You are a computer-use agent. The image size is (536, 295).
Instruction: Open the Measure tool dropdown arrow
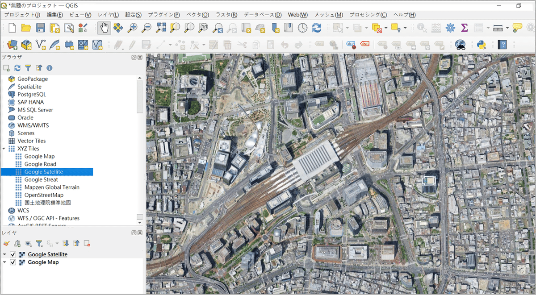click(507, 28)
